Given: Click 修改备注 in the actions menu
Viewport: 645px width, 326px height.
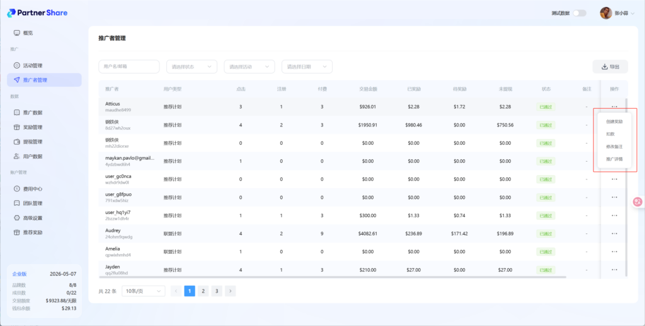Looking at the screenshot, I should pos(614,147).
